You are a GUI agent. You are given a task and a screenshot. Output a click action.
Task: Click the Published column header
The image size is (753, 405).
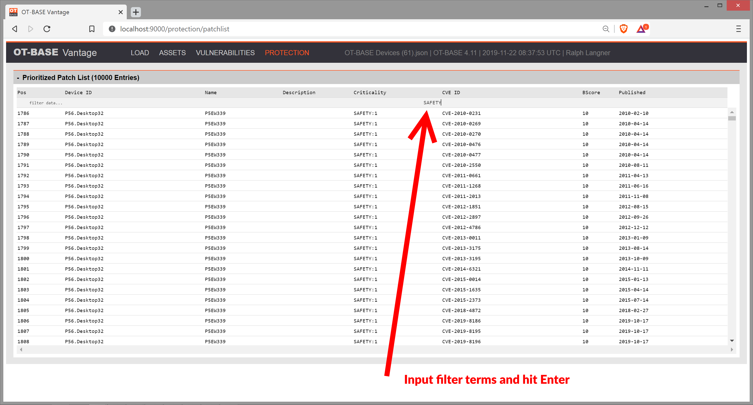[632, 93]
